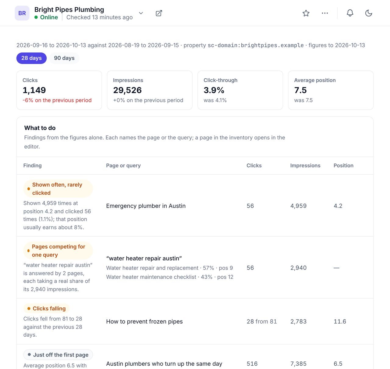Click the 'Checked 13 minutes ago' text
Screen dimensions: 390x369
point(100,17)
